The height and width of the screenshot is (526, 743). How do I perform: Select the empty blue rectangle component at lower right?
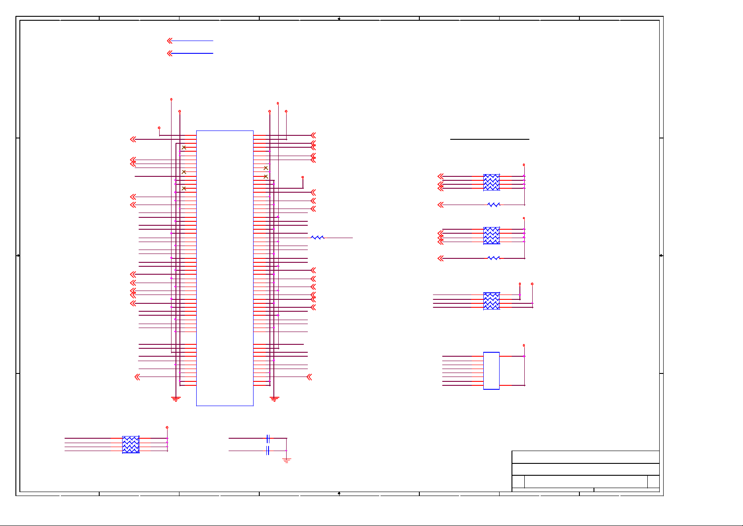tap(492, 371)
